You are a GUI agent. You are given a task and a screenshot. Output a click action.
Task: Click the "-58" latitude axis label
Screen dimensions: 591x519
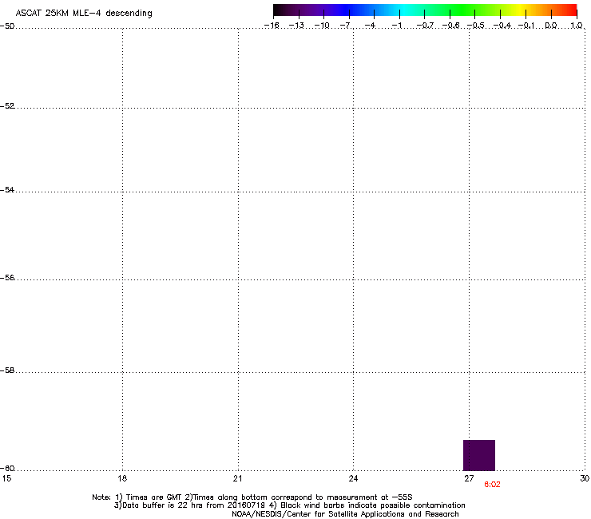[7, 370]
